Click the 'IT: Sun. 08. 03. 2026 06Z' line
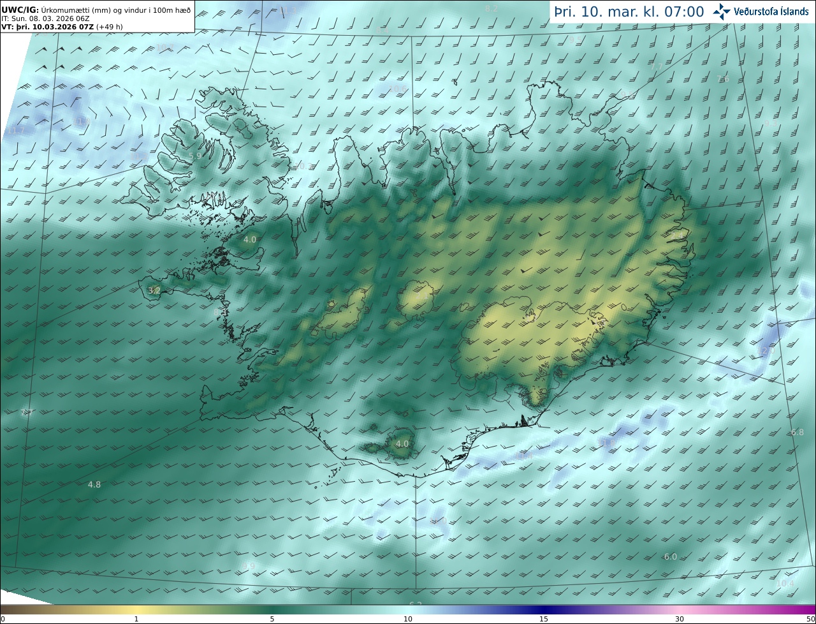The width and height of the screenshot is (816, 624). (x=45, y=19)
